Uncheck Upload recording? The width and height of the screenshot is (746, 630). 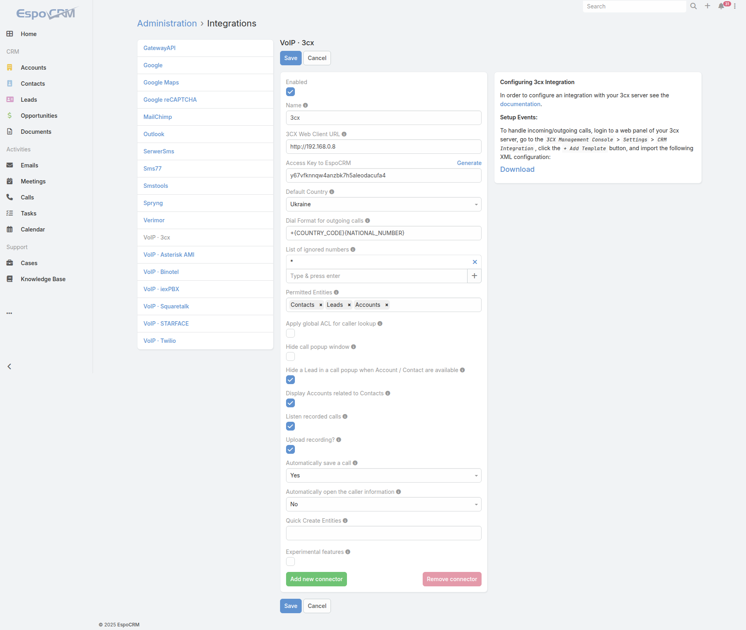click(290, 449)
